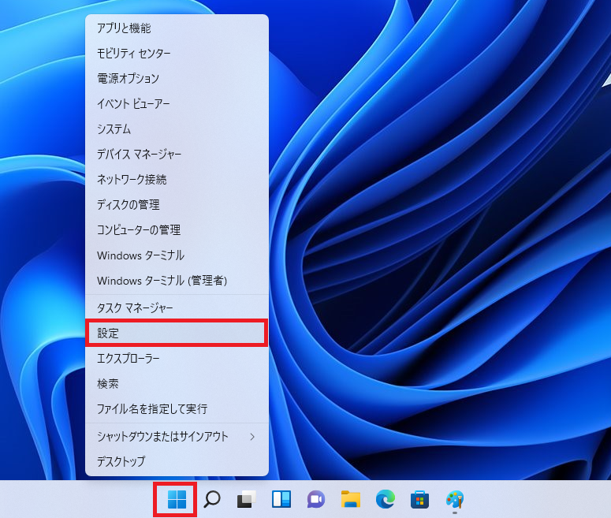
Task: Launch Microsoft Edge from taskbar
Action: point(385,499)
